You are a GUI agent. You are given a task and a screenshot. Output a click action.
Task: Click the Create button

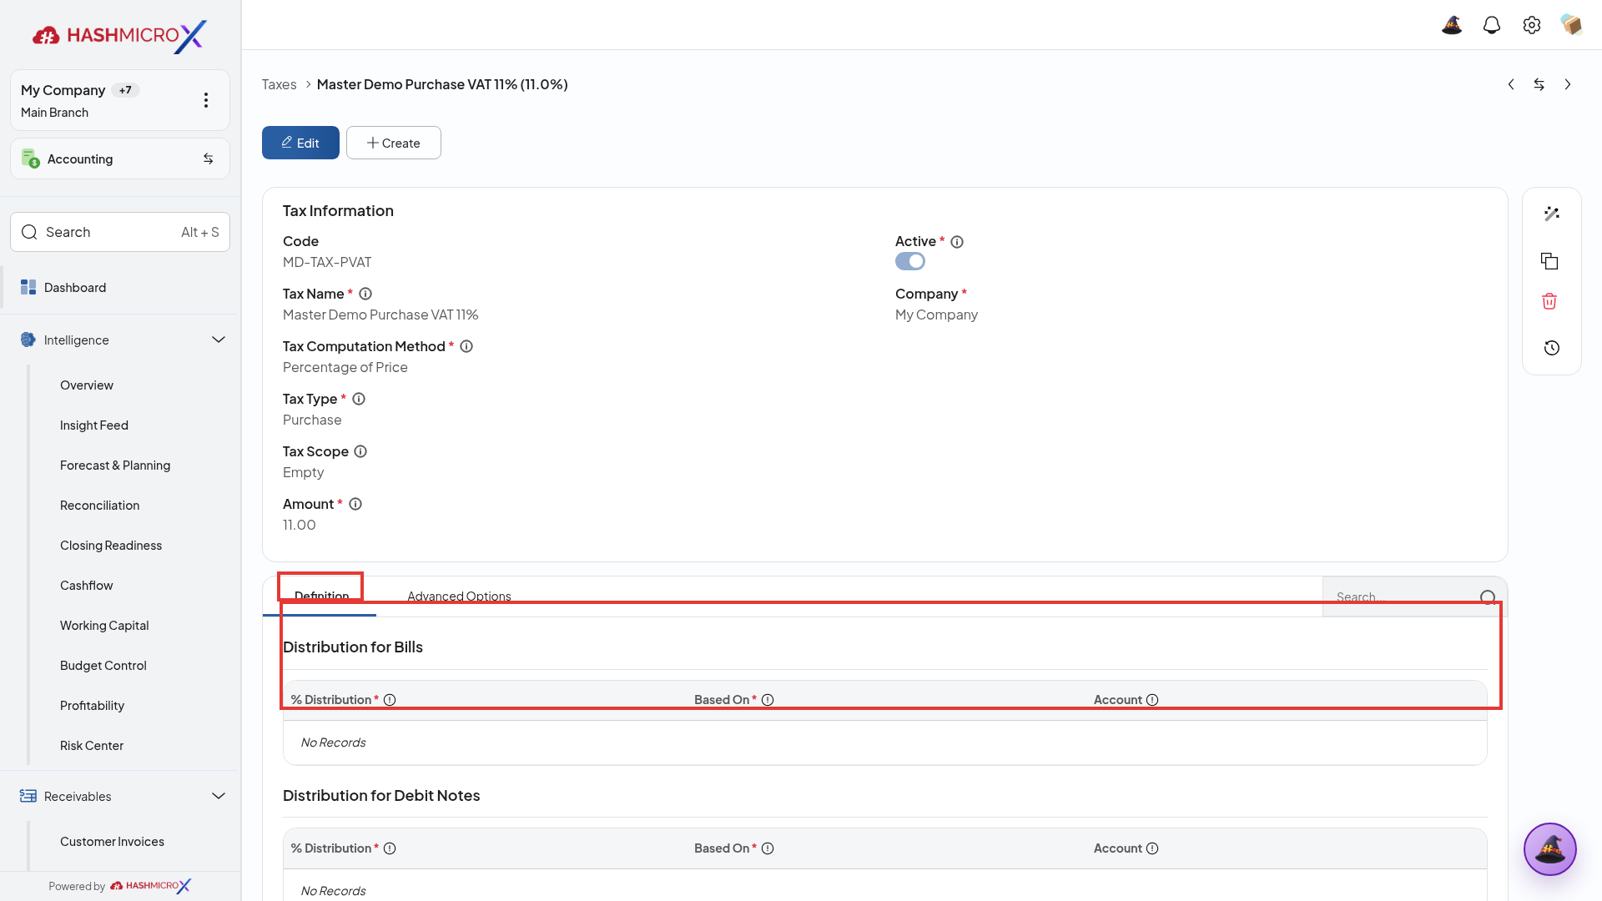click(394, 143)
